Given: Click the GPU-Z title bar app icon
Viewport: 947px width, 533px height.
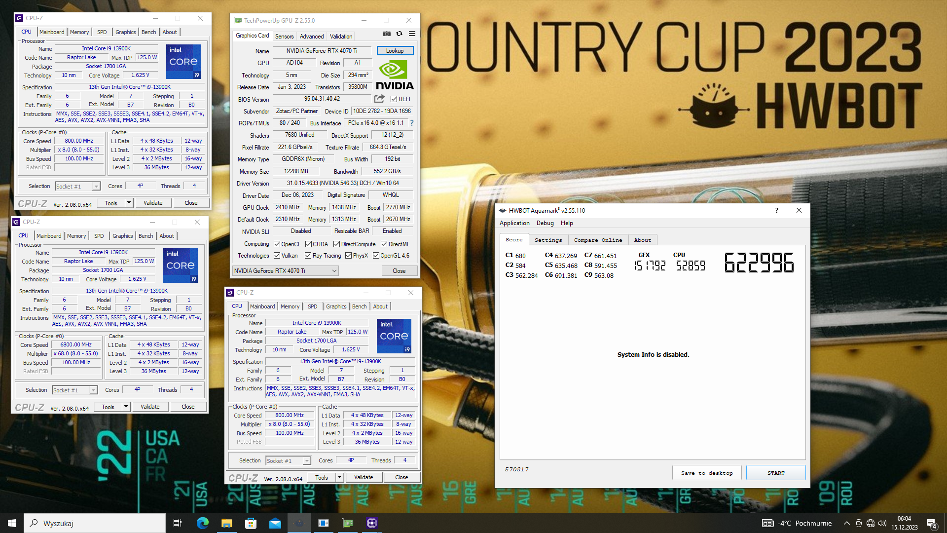Looking at the screenshot, I should (x=238, y=21).
